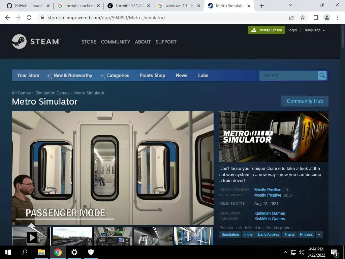
Task: Open Chrome three-dot menu
Action: [x=338, y=18]
